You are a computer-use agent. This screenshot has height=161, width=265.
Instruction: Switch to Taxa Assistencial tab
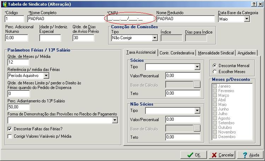[x=141, y=52]
